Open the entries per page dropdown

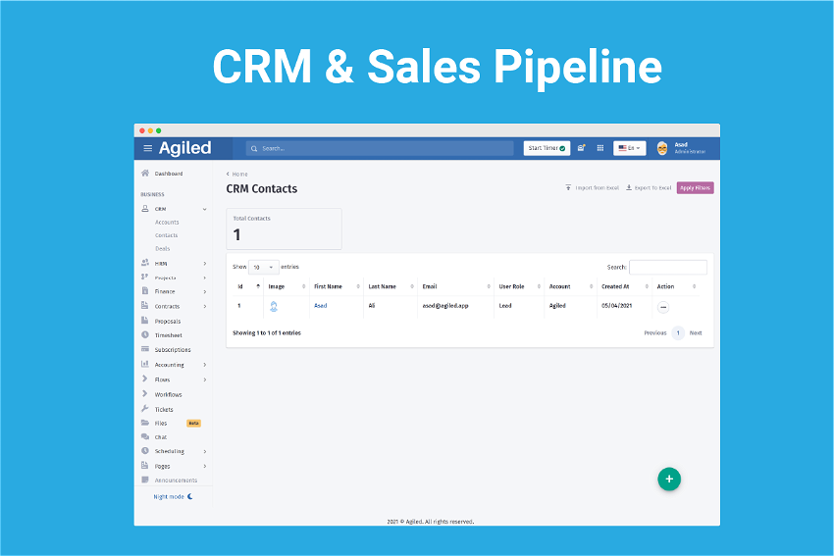click(263, 267)
